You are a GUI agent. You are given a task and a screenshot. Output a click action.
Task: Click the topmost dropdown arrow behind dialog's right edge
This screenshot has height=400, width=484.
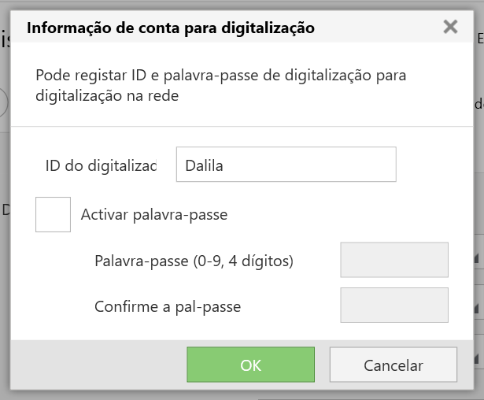click(478, 258)
